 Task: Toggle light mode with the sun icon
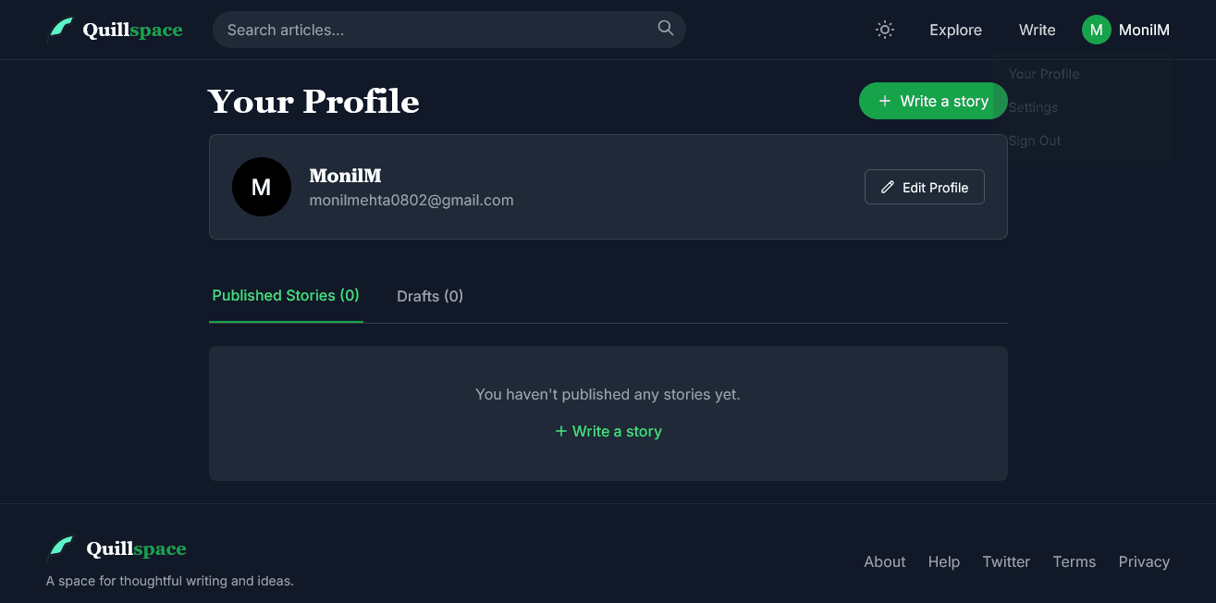pos(885,30)
